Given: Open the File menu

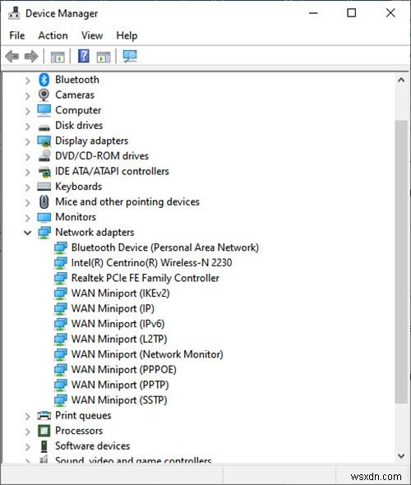Looking at the screenshot, I should pyautogui.click(x=17, y=35).
